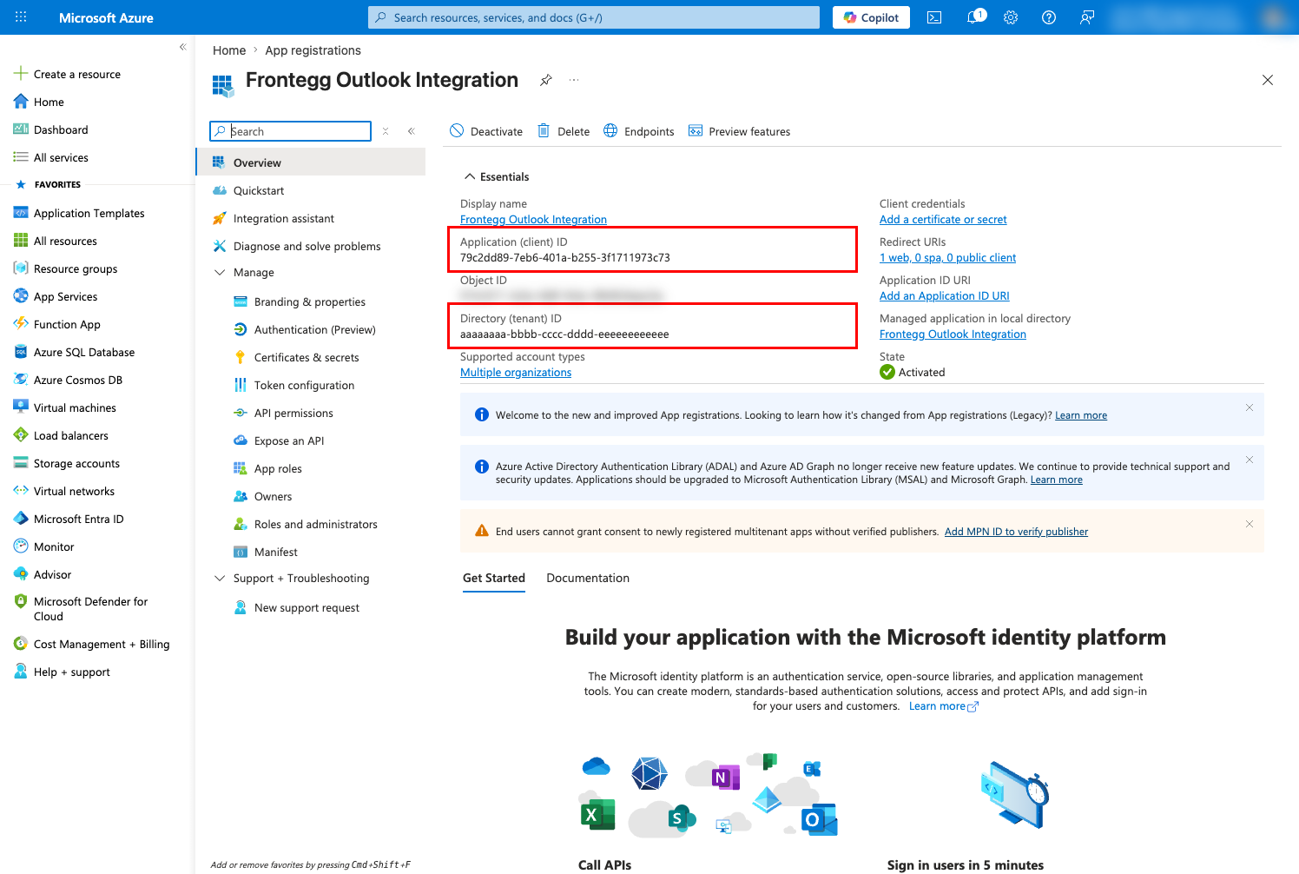Open the ellipsis more options by title
Viewport: 1299px width, 874px height.
[574, 80]
